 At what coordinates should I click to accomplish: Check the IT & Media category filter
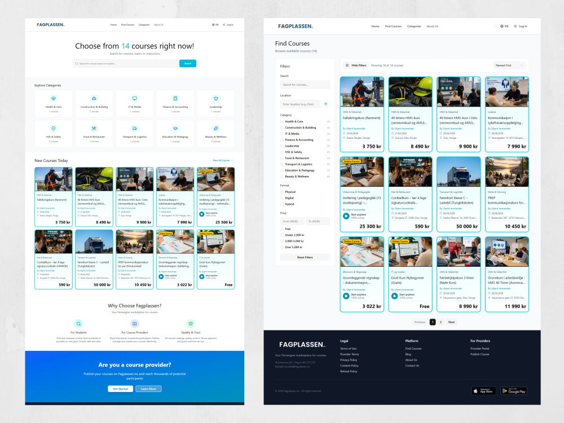click(x=282, y=134)
